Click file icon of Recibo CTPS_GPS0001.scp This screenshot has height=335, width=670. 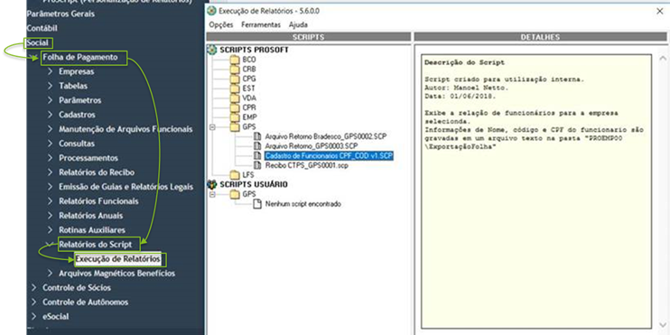257,165
